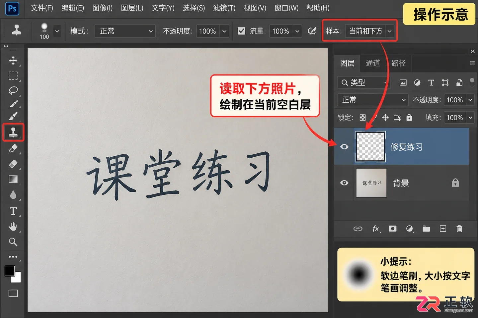Select the Type tool

click(13, 211)
